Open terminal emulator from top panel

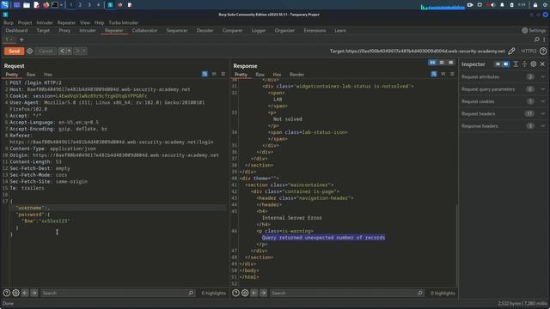tap(55, 5)
